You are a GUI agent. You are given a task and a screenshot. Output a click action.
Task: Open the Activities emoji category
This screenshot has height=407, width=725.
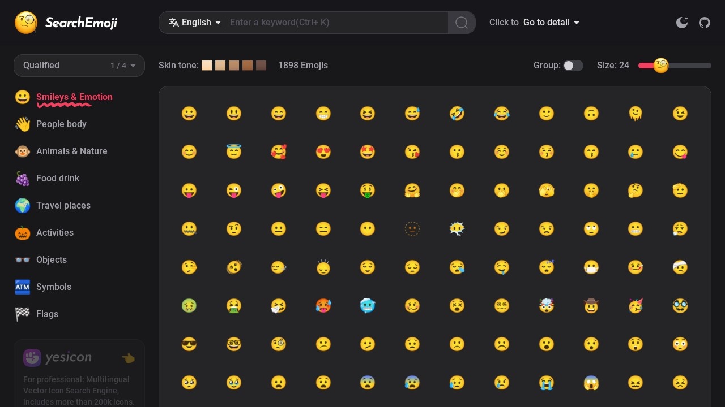54,232
